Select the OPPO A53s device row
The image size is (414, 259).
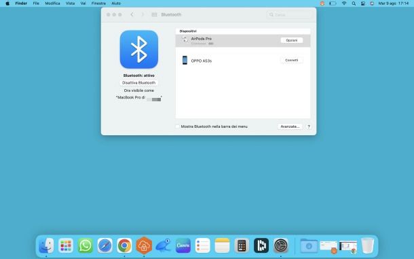[x=243, y=61]
